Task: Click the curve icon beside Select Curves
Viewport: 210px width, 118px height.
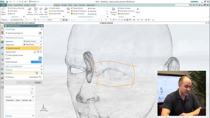Action: 40,48
